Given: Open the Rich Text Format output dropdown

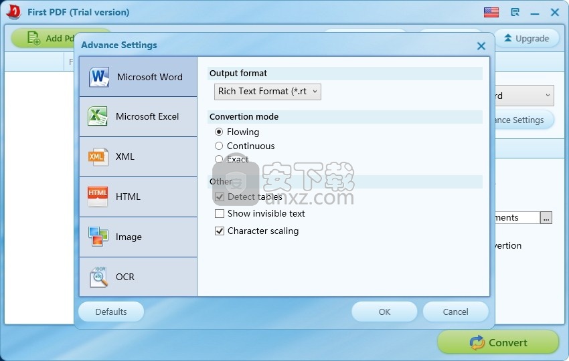Looking at the screenshot, I should (268, 92).
